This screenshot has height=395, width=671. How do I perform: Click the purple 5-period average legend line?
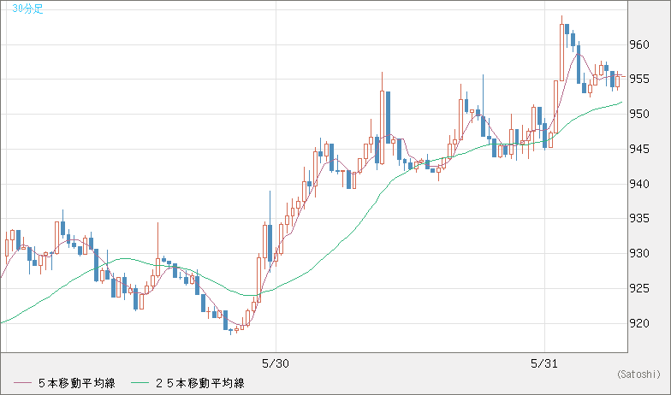tap(22, 383)
